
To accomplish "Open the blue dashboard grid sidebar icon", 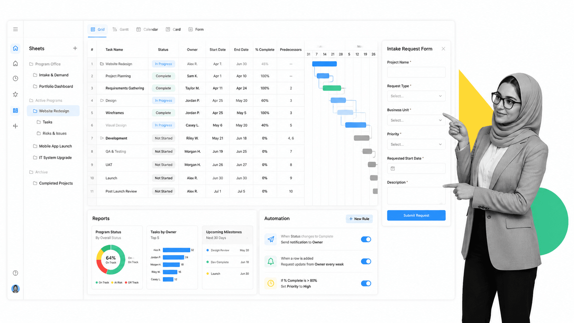I will 15,111.
